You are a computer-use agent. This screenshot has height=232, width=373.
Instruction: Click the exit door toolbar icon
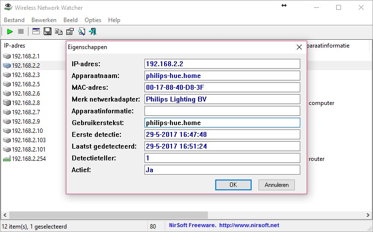pos(92,31)
